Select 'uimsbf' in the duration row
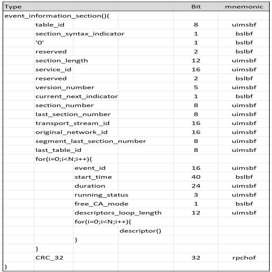Screen dimensions: 272x272 point(244,186)
